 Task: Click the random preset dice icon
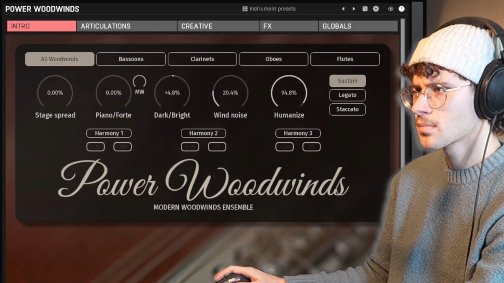[x=365, y=9]
